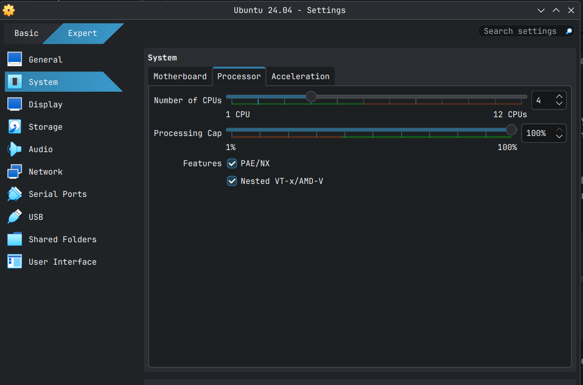
Task: Decrease Number of CPUs with down arrow
Action: (x=559, y=104)
